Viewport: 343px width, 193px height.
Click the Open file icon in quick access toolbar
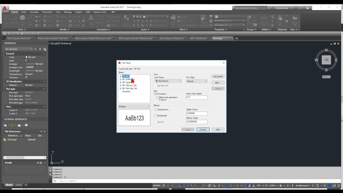(x=9, y=34)
